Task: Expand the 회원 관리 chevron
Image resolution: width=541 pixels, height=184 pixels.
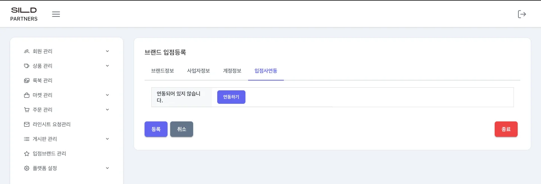Action: [107, 51]
